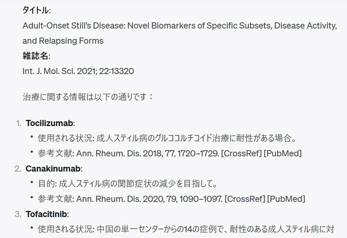Click the first [CrossRef] link under Tocilizumab

(241, 153)
